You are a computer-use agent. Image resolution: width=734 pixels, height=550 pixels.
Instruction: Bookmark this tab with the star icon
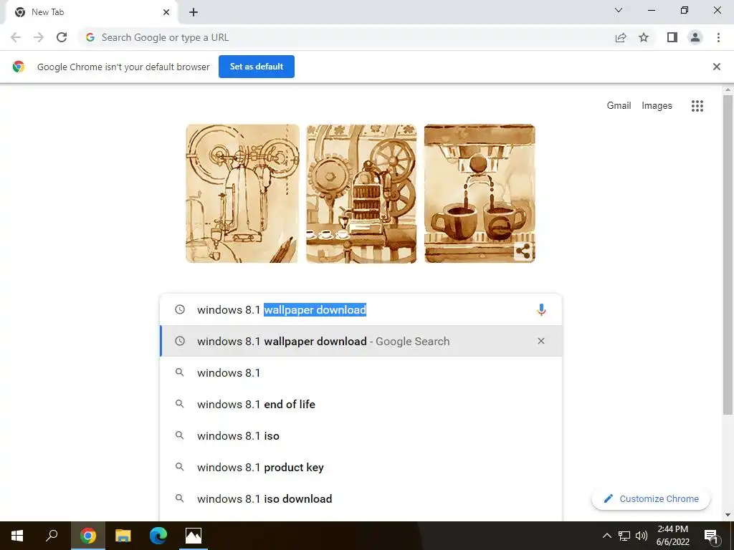pos(644,37)
